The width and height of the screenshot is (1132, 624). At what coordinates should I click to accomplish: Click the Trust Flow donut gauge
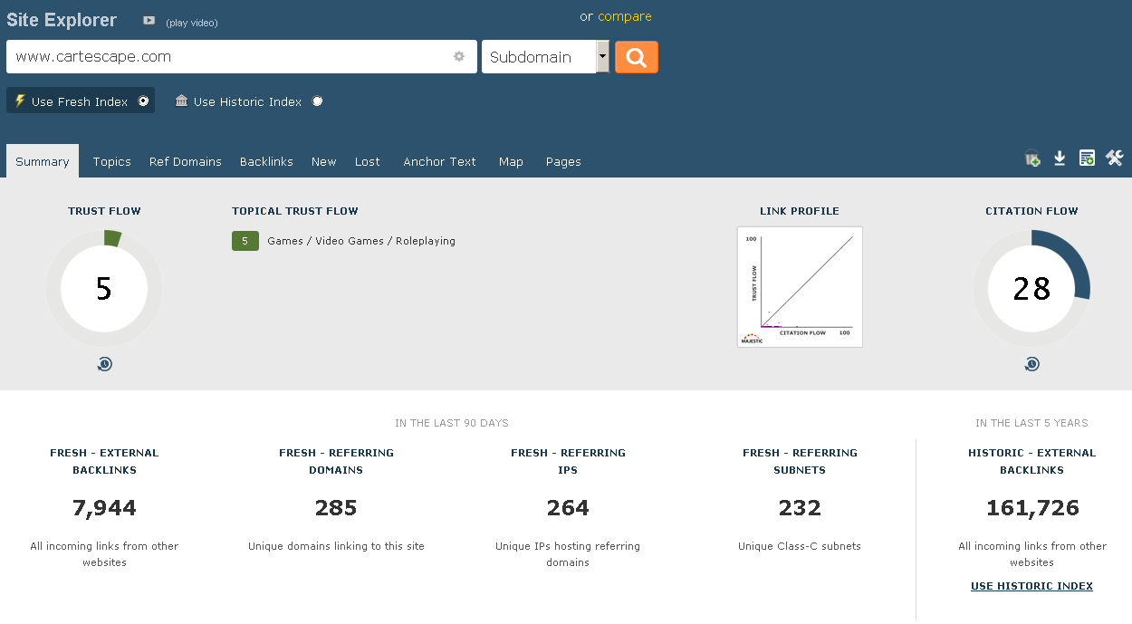pos(104,288)
